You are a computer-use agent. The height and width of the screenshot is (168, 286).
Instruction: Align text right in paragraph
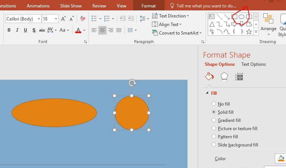pyautogui.click(x=111, y=30)
